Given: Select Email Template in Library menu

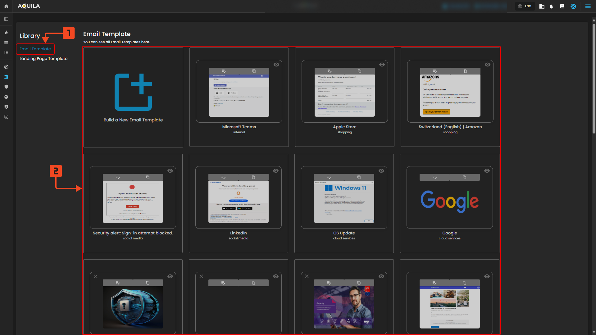Looking at the screenshot, I should tap(35, 49).
